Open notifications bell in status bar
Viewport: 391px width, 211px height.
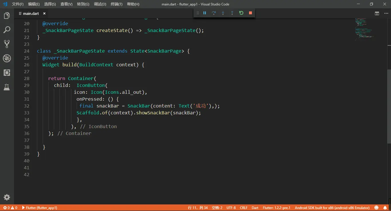point(385,208)
